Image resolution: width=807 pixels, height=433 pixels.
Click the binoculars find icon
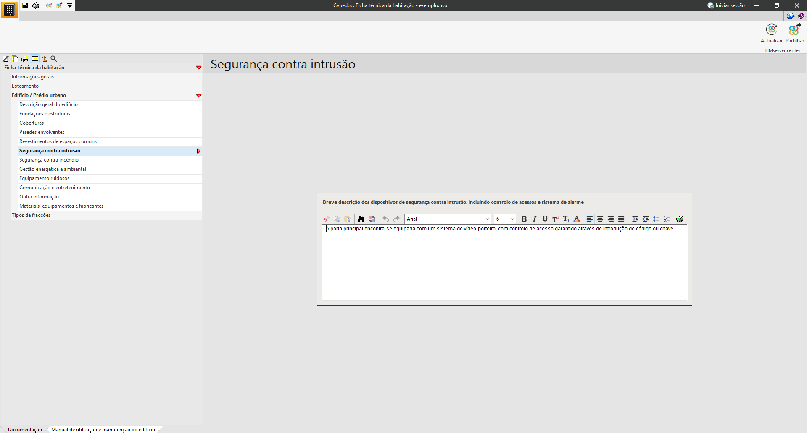click(361, 219)
